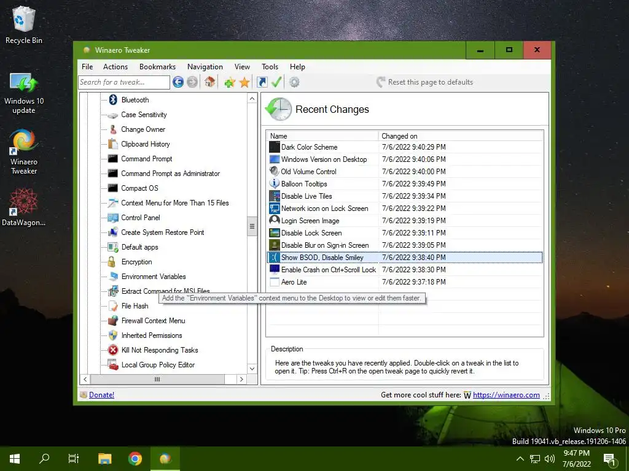This screenshot has height=471, width=629.
Task: Click tree horizontal scroll left arrow
Action: (x=85, y=379)
